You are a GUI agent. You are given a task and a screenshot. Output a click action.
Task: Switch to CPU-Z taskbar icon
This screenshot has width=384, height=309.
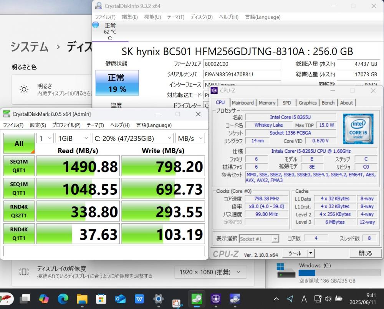point(216,299)
